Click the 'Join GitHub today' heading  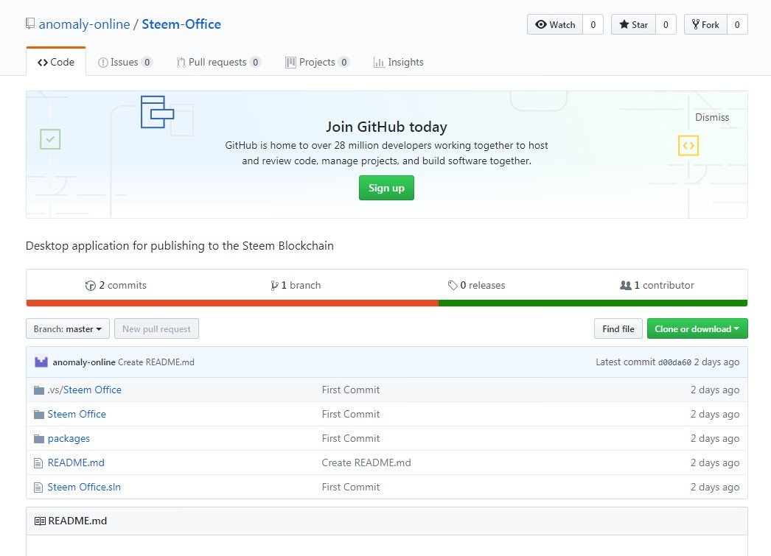coord(386,127)
